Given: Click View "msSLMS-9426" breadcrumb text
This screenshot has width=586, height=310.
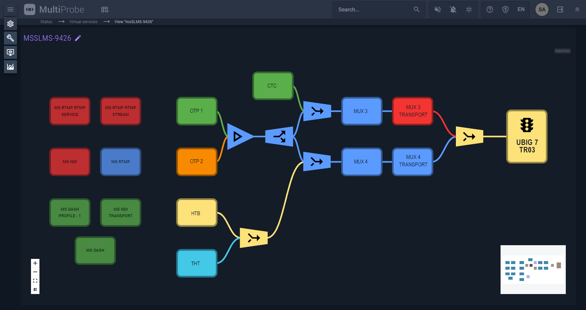Looking at the screenshot, I should 134,22.
